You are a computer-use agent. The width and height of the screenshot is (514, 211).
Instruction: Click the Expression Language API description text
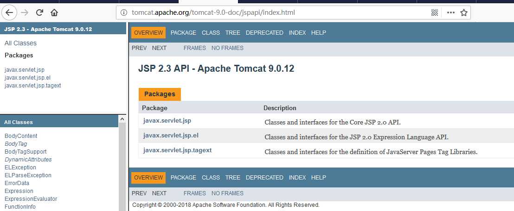click(x=356, y=137)
